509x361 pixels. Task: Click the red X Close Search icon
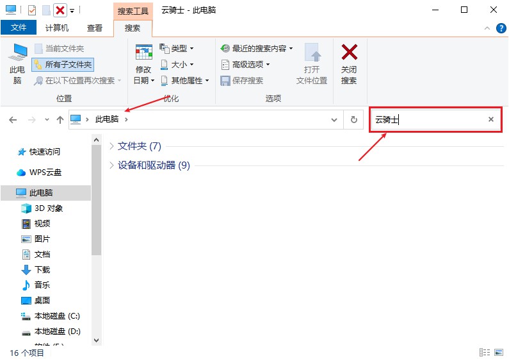click(x=349, y=52)
